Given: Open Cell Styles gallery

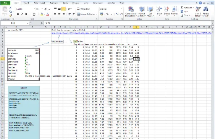Looking at the screenshot, I should point(150,12).
